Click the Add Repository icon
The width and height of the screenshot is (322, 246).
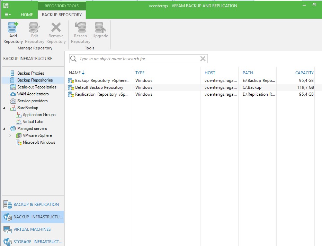(x=13, y=31)
